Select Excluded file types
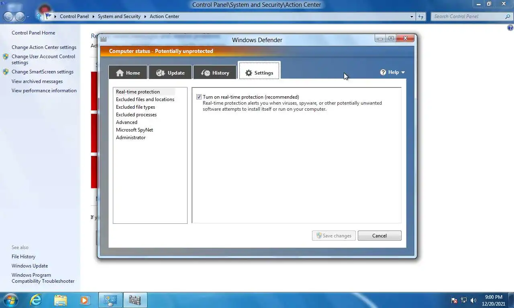This screenshot has height=308, width=514. (135, 107)
